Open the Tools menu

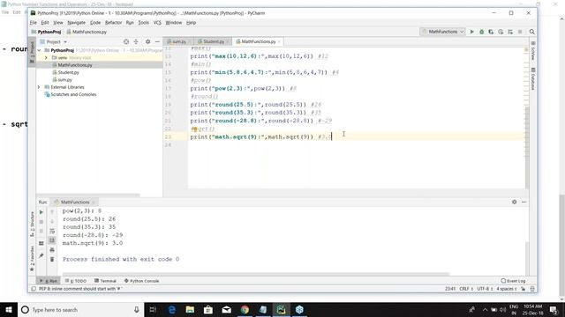[143, 22]
